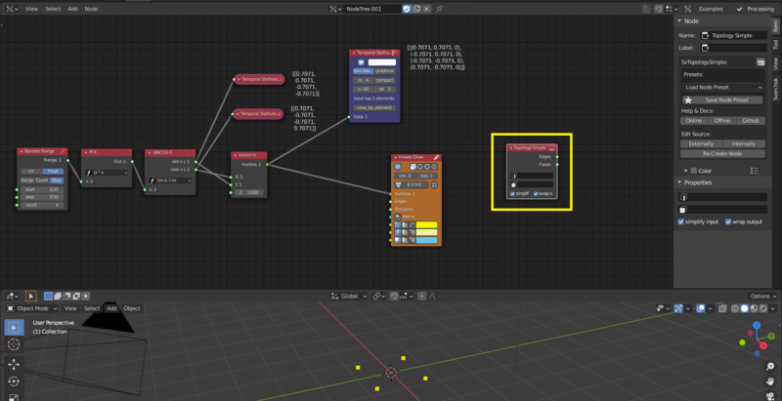
Task: Switch to solid viewport shading
Action: [x=745, y=308]
